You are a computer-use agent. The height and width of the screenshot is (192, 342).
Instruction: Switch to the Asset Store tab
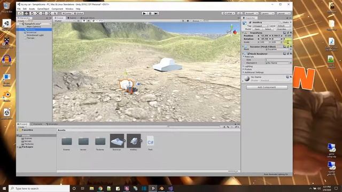pos(88,18)
